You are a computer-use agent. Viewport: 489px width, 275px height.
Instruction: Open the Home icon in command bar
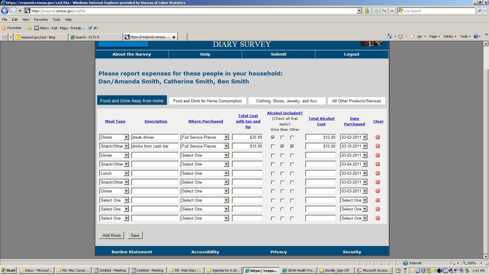pyautogui.click(x=389, y=36)
